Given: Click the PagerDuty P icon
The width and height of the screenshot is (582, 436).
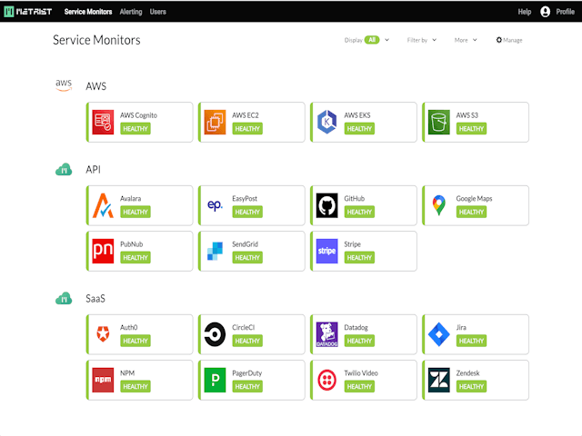Looking at the screenshot, I should coord(215,380).
